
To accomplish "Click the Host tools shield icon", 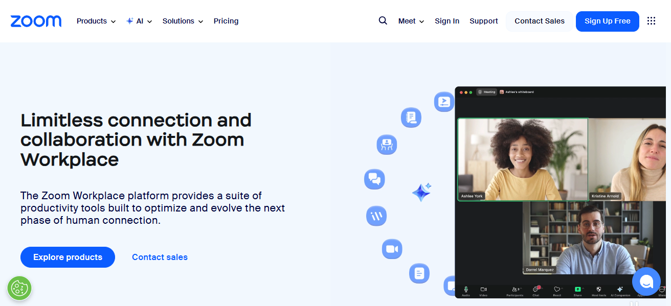I will point(599,289).
